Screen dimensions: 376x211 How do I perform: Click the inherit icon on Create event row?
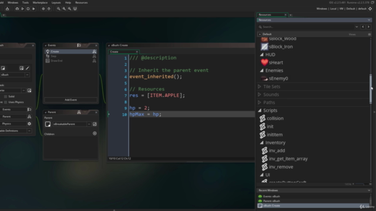click(94, 52)
